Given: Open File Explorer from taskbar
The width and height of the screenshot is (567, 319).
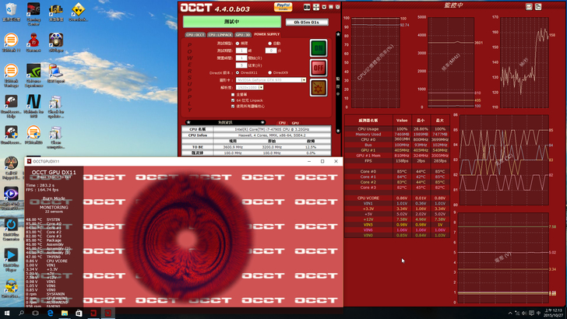Looking at the screenshot, I should click(65, 313).
